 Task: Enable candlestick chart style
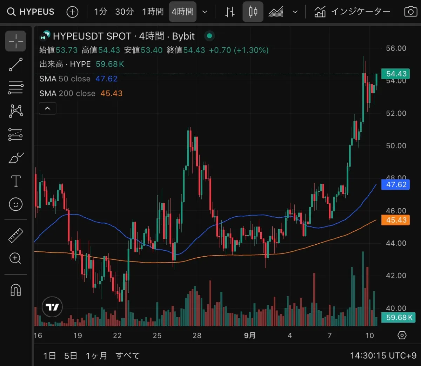point(253,12)
